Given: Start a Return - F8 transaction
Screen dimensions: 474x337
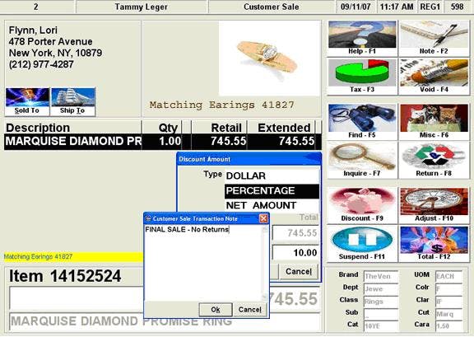Looking at the screenshot, I should (434, 160).
